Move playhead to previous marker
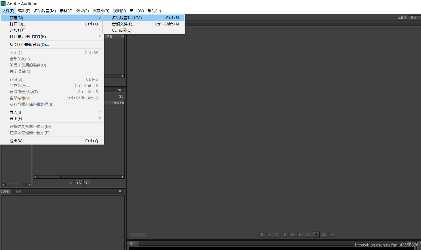The width and height of the screenshot is (421, 250). (285, 235)
